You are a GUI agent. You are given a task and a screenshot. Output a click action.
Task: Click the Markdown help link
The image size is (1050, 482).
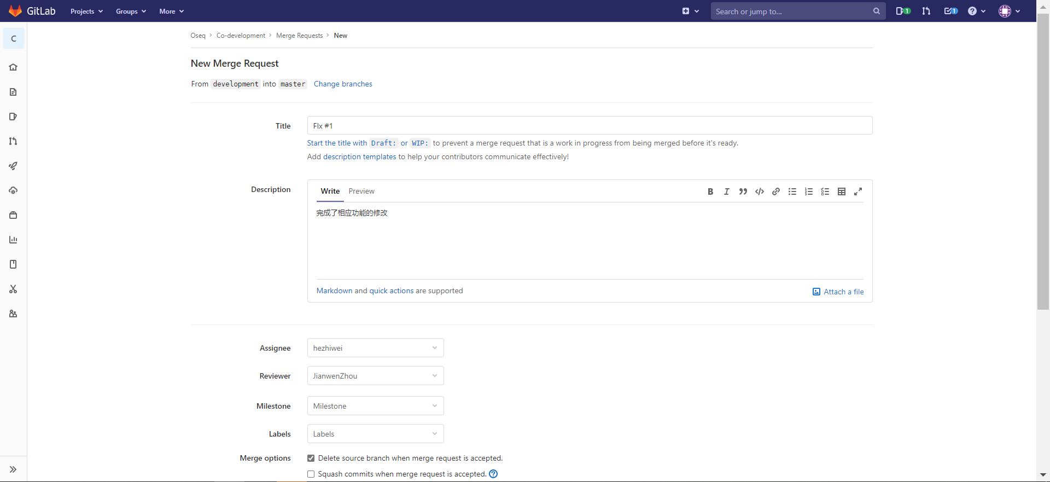334,291
